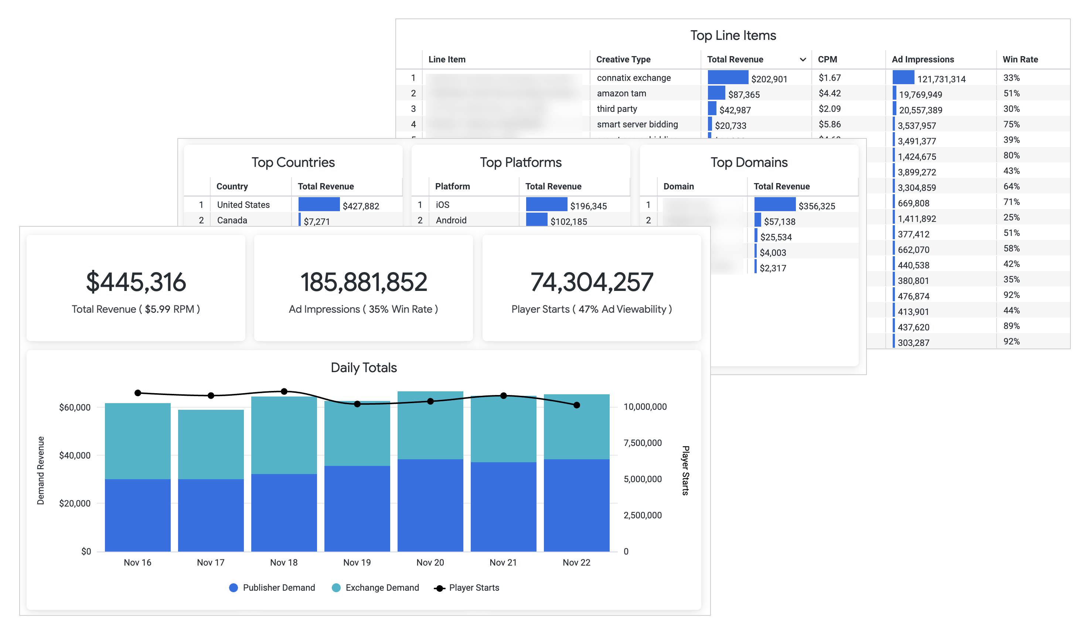This screenshot has height=635, width=1090.
Task: Click the Line Item column header
Action: [446, 60]
